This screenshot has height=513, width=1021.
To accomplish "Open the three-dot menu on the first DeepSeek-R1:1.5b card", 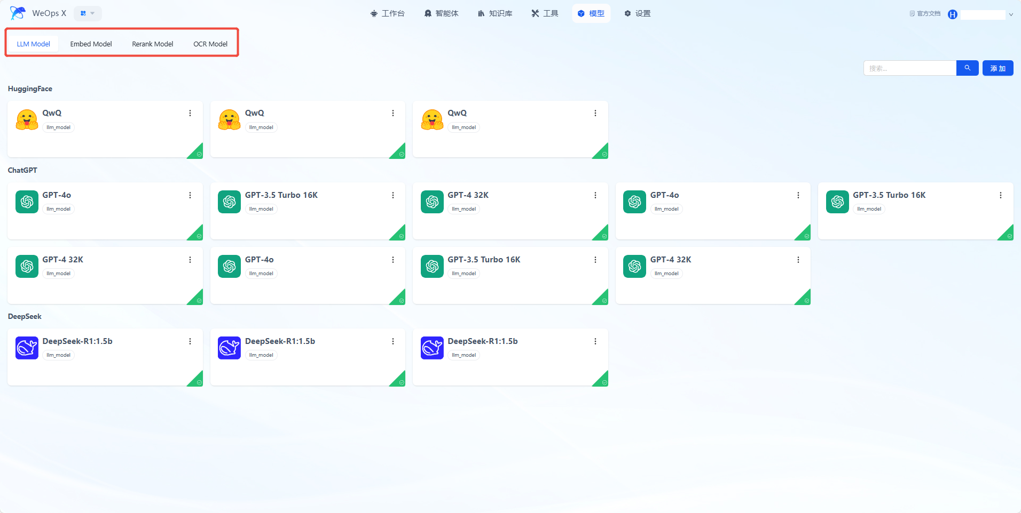I will tap(190, 341).
